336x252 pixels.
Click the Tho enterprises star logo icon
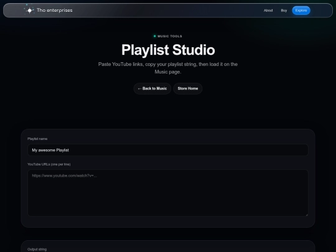(x=29, y=10)
